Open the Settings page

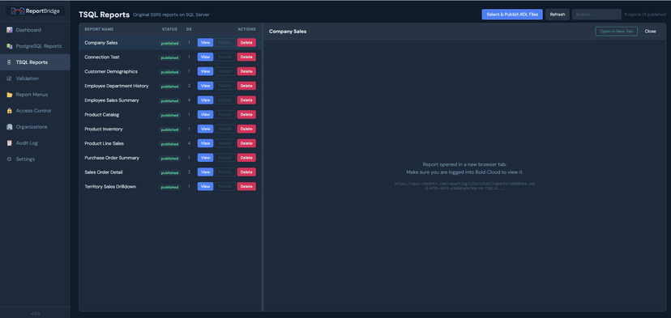pyautogui.click(x=35, y=159)
